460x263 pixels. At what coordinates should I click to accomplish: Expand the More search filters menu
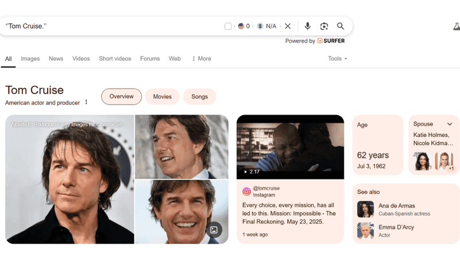click(202, 59)
